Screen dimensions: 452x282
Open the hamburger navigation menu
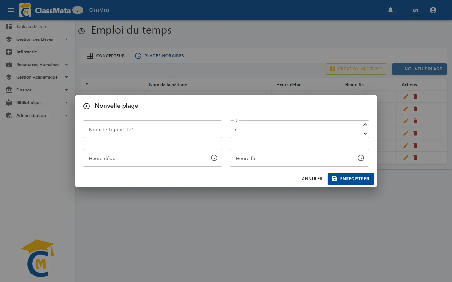click(x=11, y=10)
